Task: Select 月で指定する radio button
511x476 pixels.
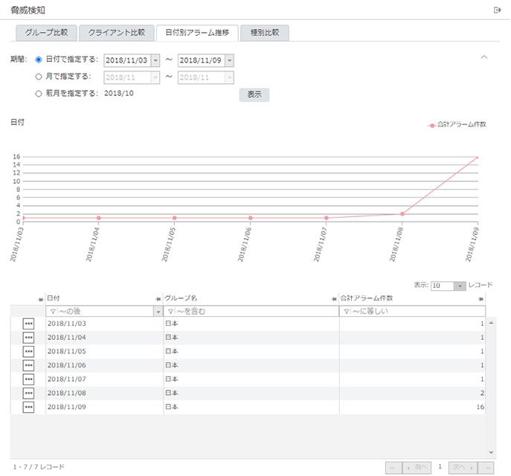Action: point(39,76)
